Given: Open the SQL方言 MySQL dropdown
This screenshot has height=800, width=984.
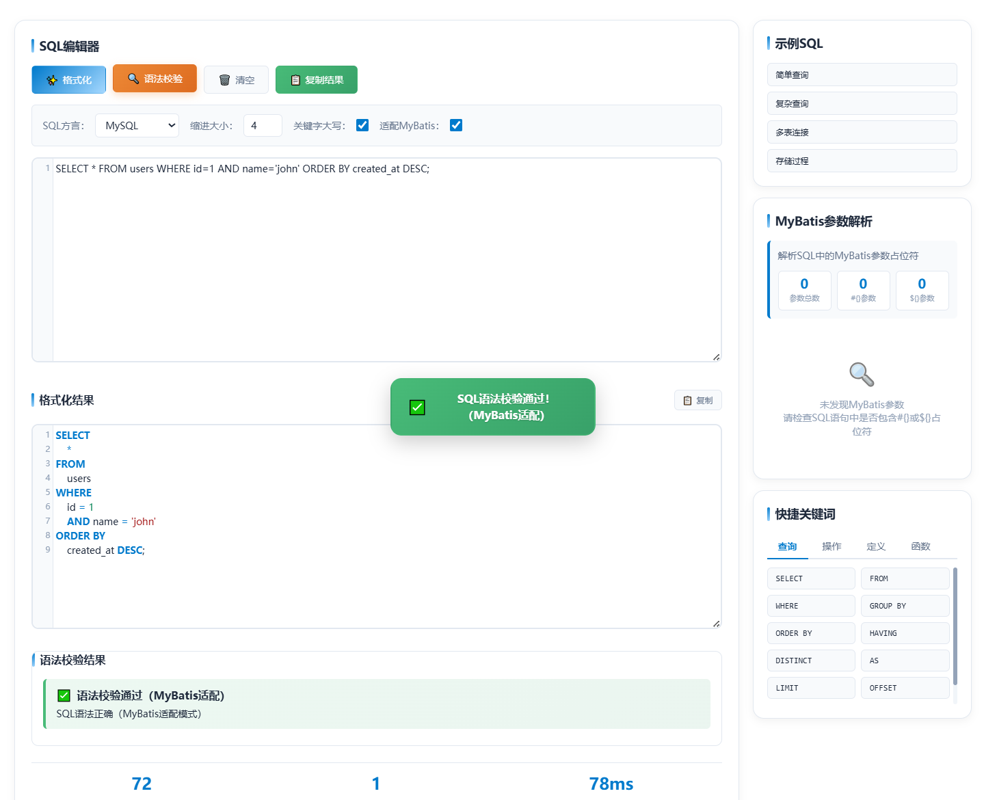Looking at the screenshot, I should click(137, 126).
